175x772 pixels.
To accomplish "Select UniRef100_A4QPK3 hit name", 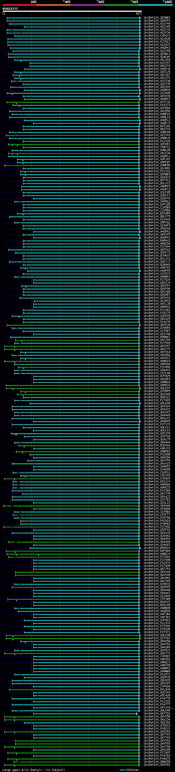I will click(157, 48).
